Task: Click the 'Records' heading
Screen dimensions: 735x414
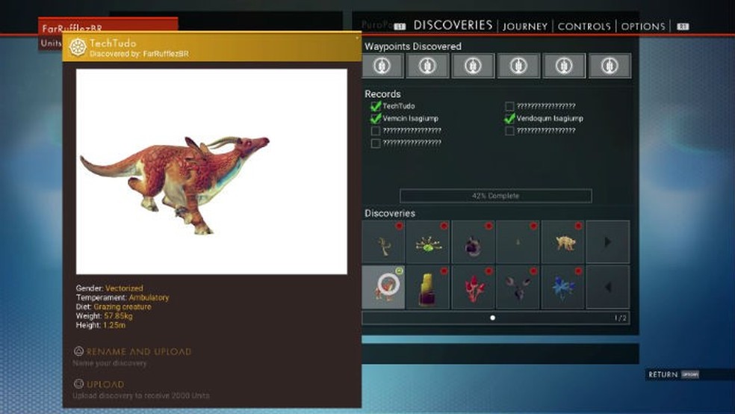Action: [382, 93]
